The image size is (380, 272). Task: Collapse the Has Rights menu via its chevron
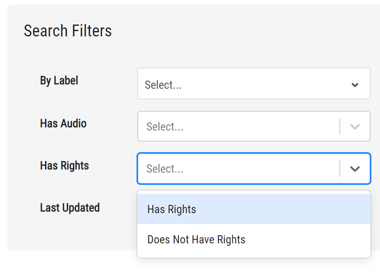(x=355, y=169)
